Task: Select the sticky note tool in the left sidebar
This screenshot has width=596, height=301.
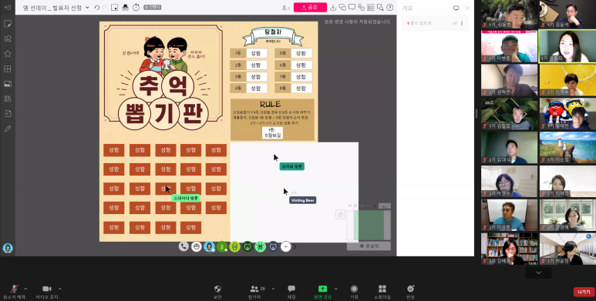Action: click(8, 24)
